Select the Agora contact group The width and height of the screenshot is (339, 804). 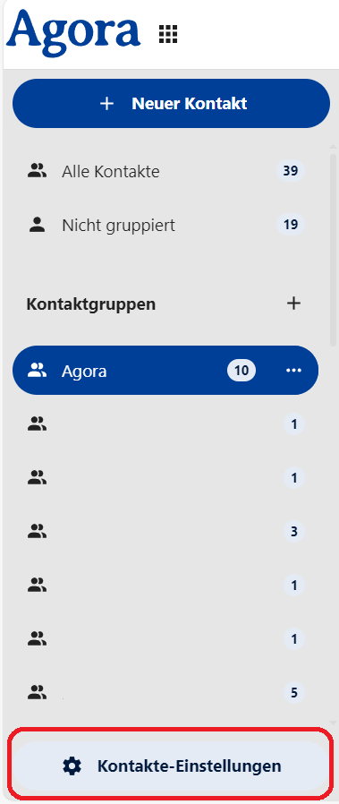coord(165,370)
